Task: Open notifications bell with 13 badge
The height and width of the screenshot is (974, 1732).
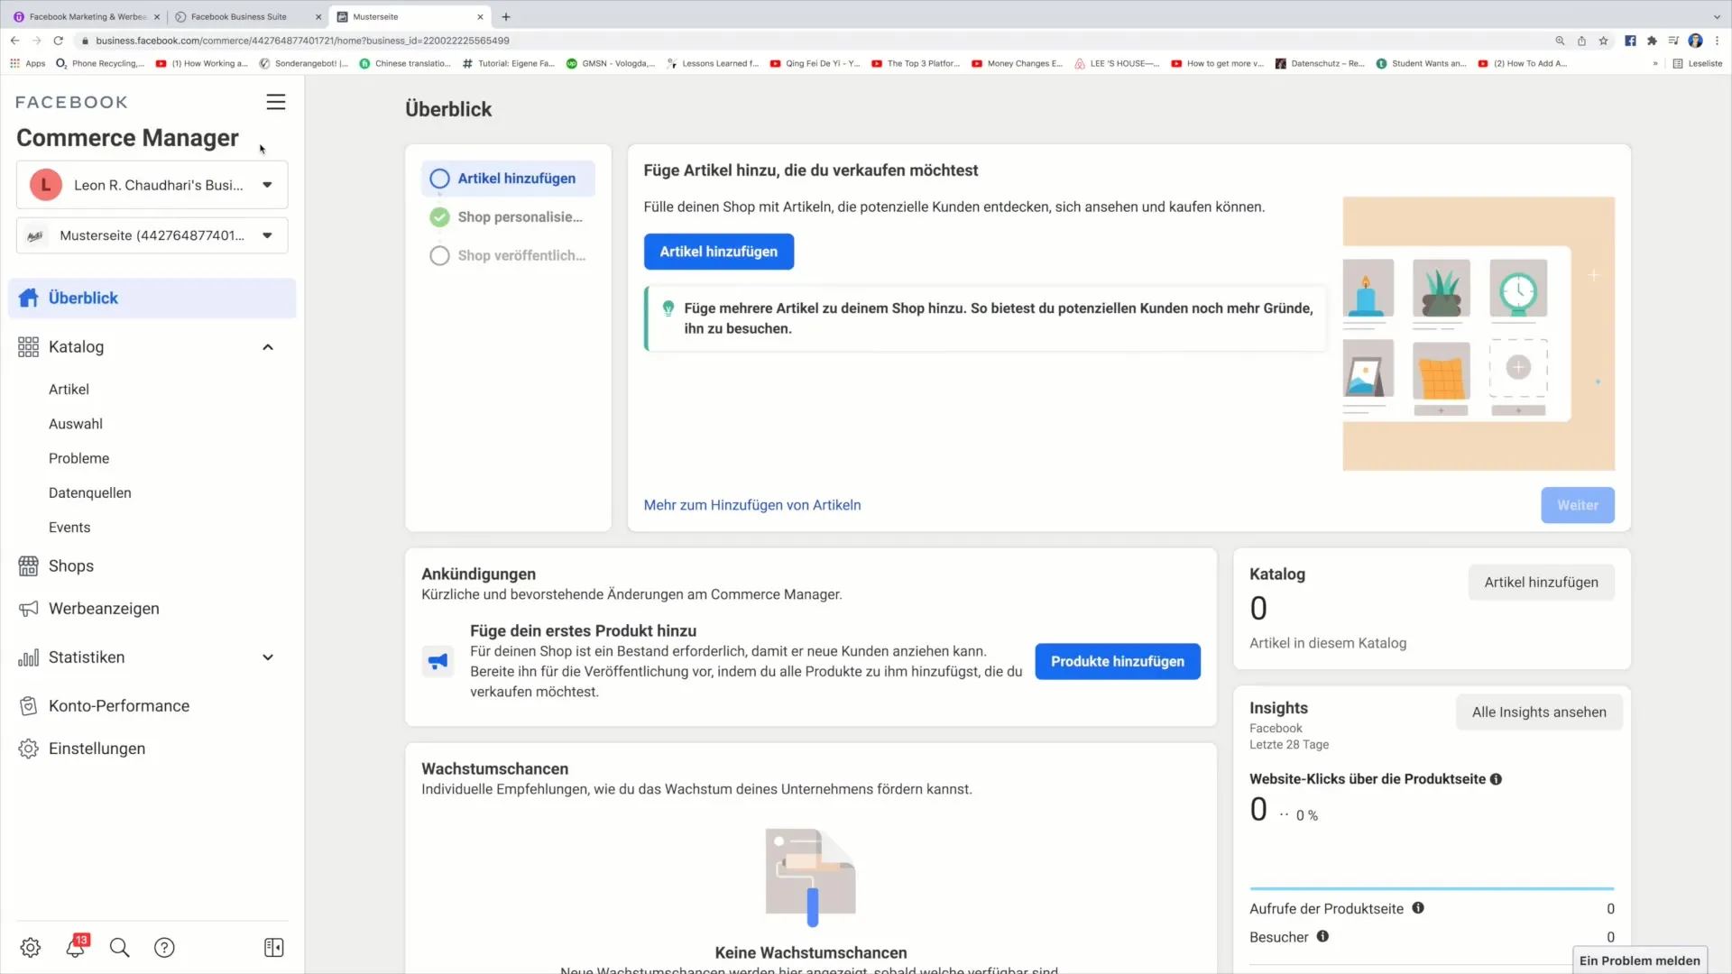Action: [76, 946]
